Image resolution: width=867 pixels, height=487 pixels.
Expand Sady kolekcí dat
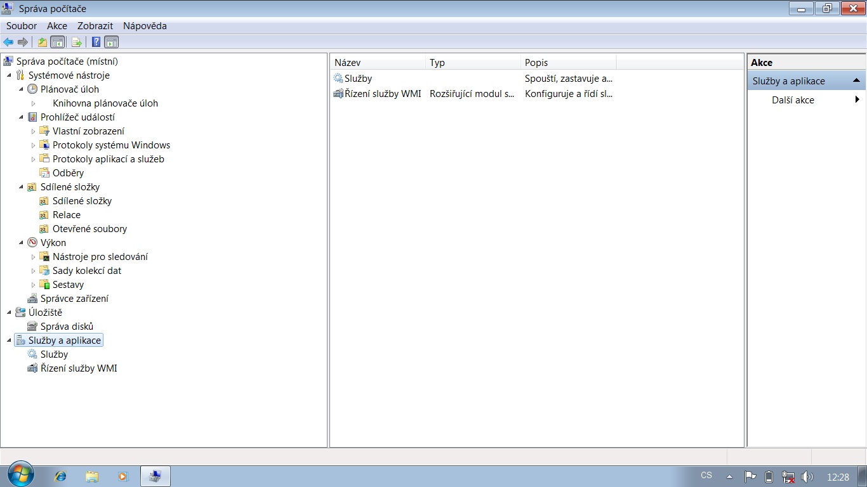(33, 271)
